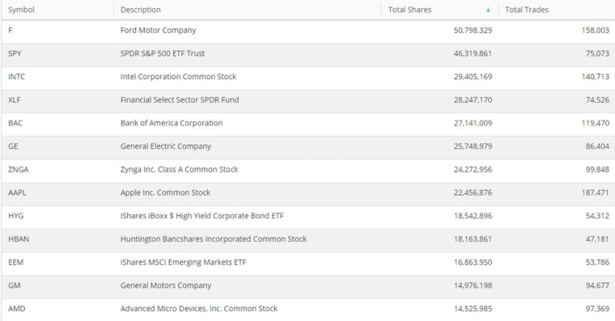
Task: Open iShares iBoxx High Yield Bond ETF row
Action: point(307,216)
